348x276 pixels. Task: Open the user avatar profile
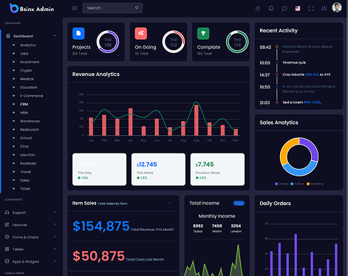(337, 7)
